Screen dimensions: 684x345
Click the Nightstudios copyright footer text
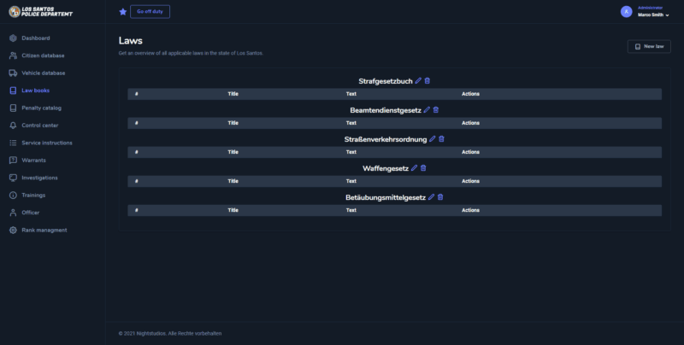click(170, 334)
